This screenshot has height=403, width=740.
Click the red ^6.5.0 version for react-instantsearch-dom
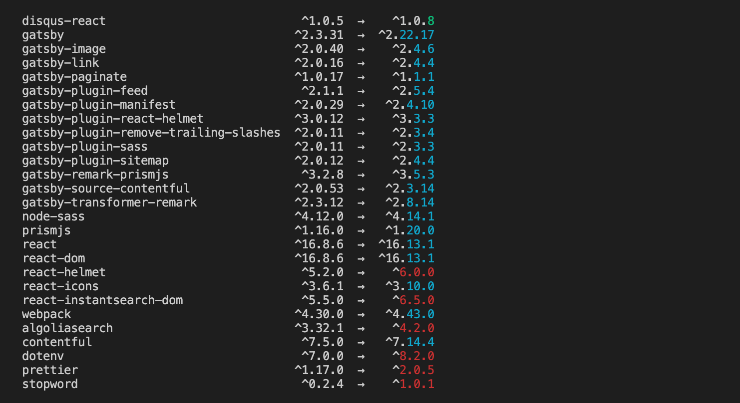[413, 300]
